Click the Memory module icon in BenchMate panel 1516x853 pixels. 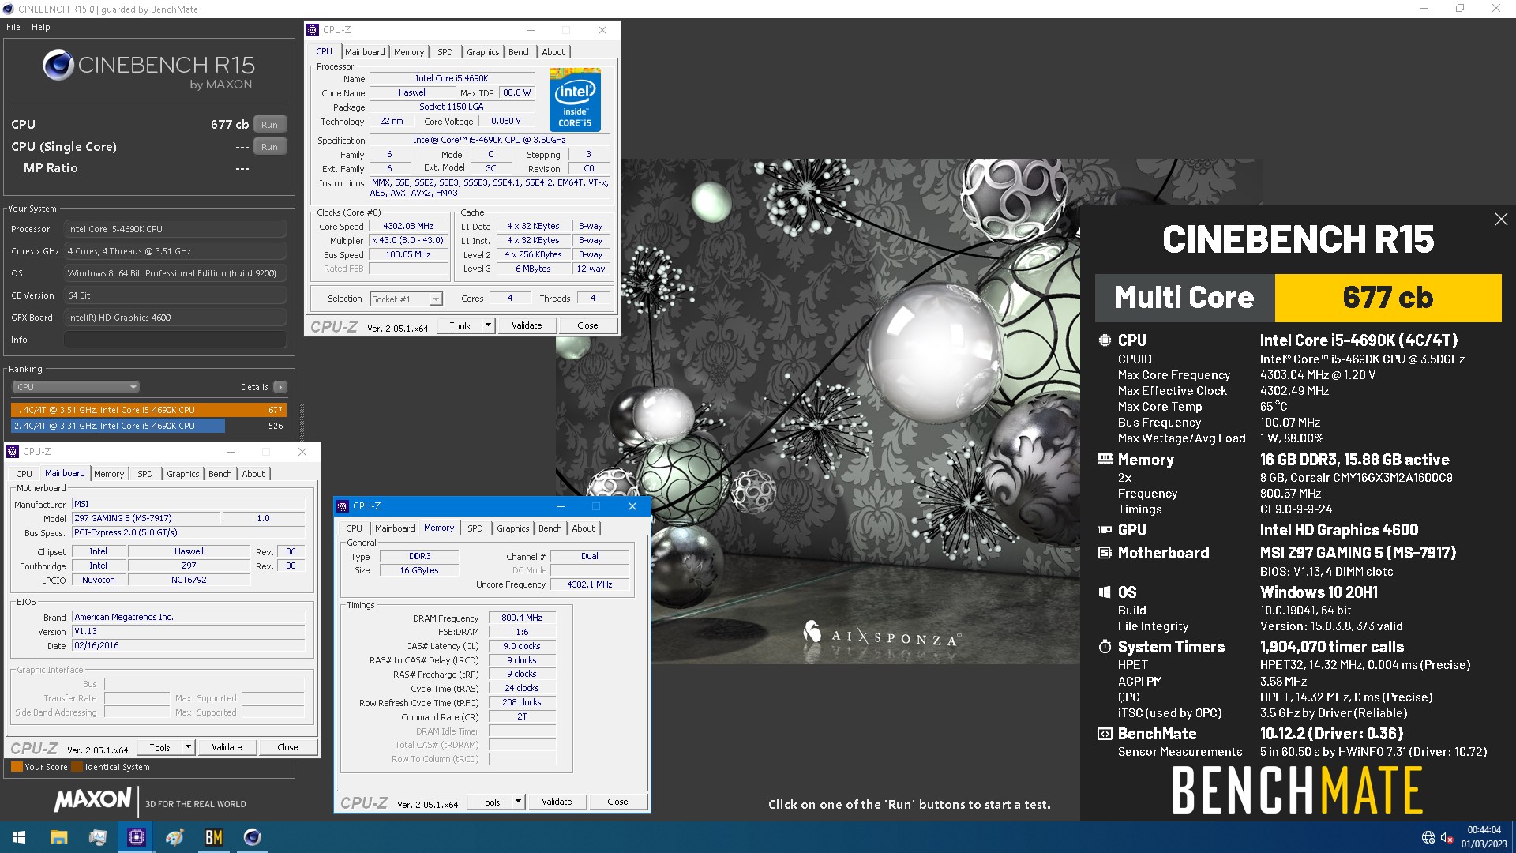(x=1105, y=460)
